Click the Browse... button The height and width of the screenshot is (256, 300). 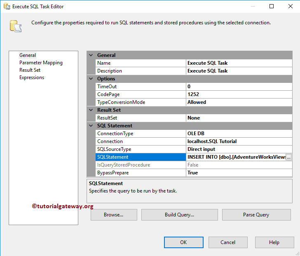click(x=114, y=215)
